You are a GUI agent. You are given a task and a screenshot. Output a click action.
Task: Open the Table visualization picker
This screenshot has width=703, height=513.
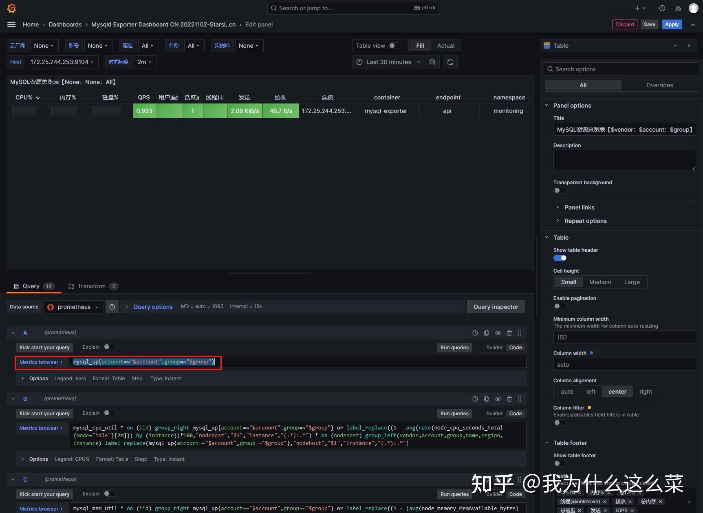tap(611, 46)
